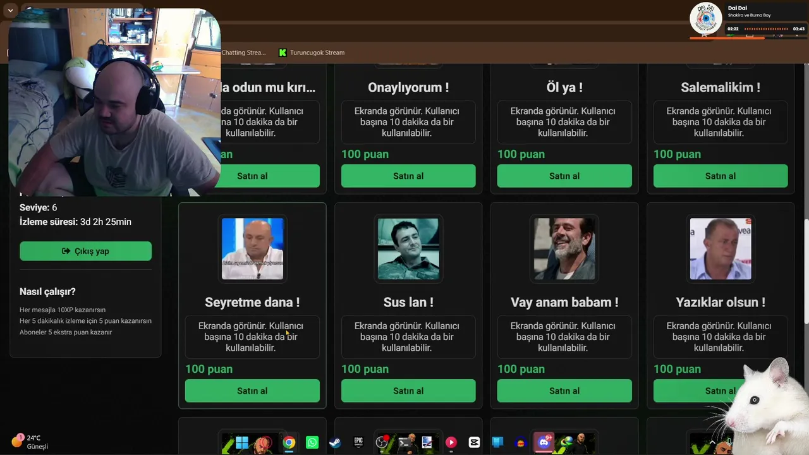Screen dimensions: 809x455
Task: Select the 'Seyretme dana !' title
Action: pos(252,302)
